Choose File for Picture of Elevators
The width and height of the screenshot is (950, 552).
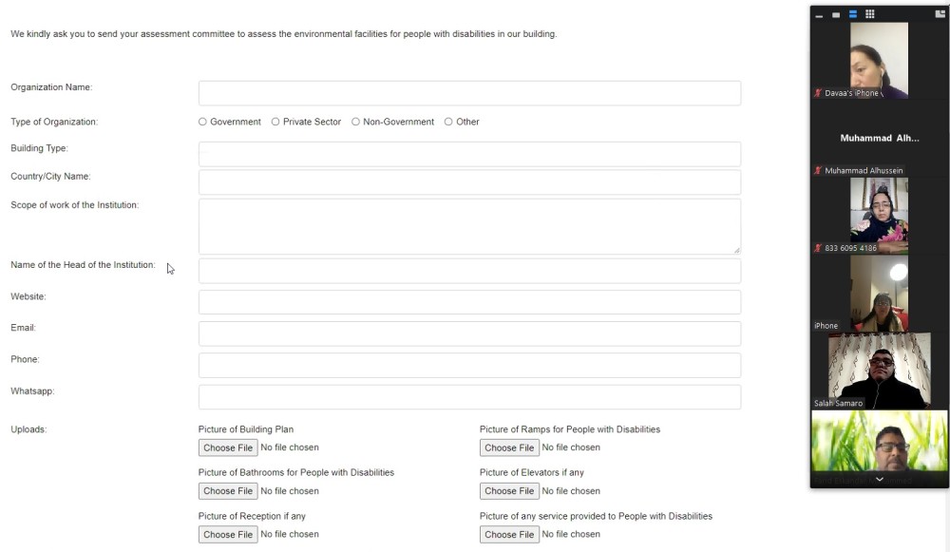tap(509, 491)
